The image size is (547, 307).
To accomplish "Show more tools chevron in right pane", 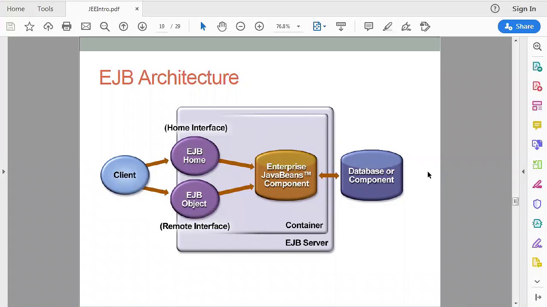I will [537, 281].
